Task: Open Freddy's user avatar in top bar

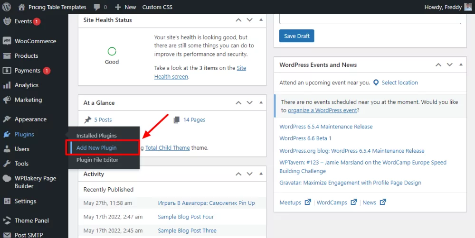Action: 468,7
